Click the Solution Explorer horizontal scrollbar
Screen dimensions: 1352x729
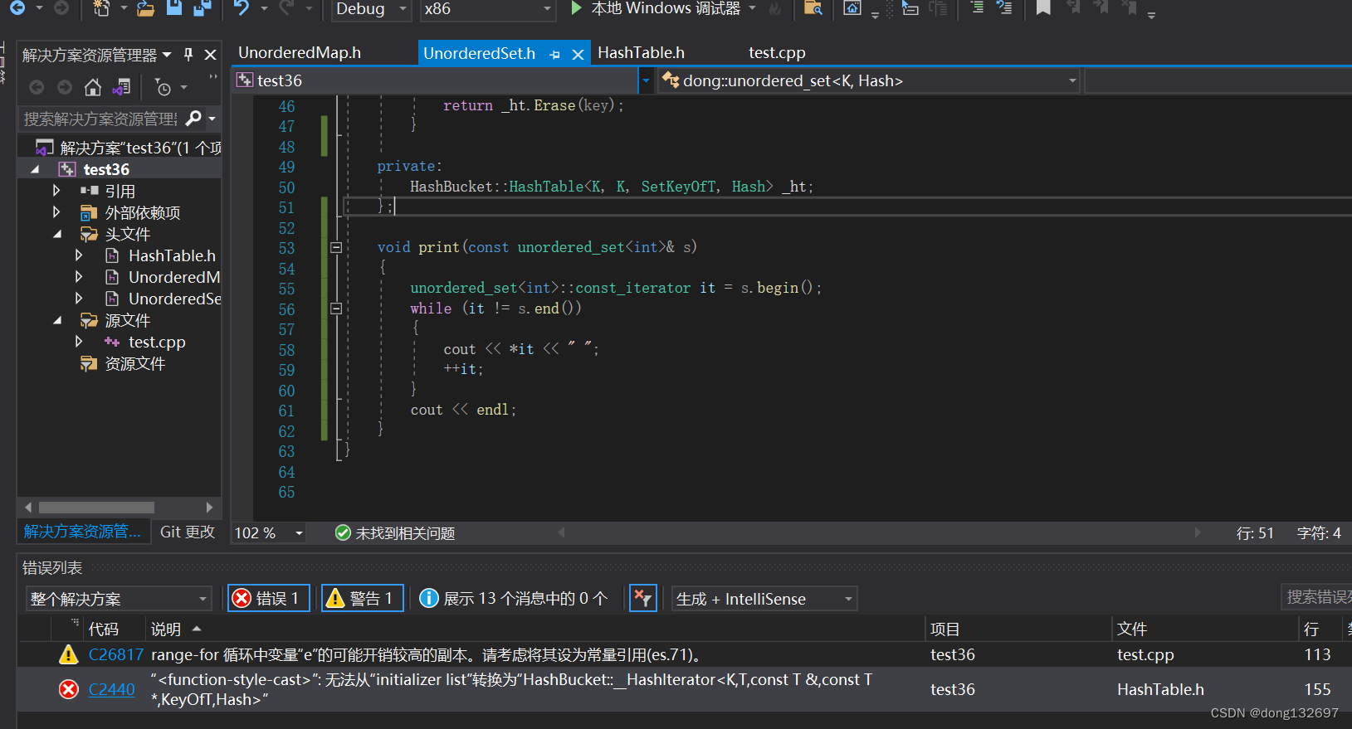point(96,507)
